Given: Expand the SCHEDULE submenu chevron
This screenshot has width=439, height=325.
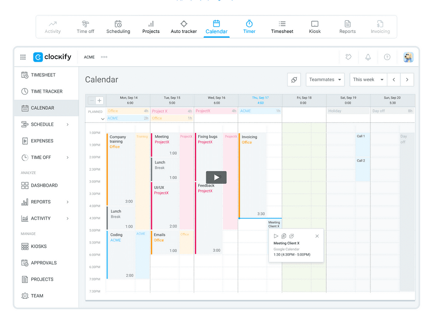Looking at the screenshot, I should [x=68, y=125].
